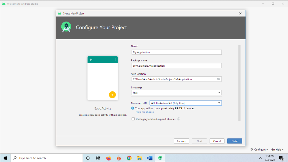The width and height of the screenshot is (288, 162).
Task: Click the Package name text field
Action: point(176,66)
